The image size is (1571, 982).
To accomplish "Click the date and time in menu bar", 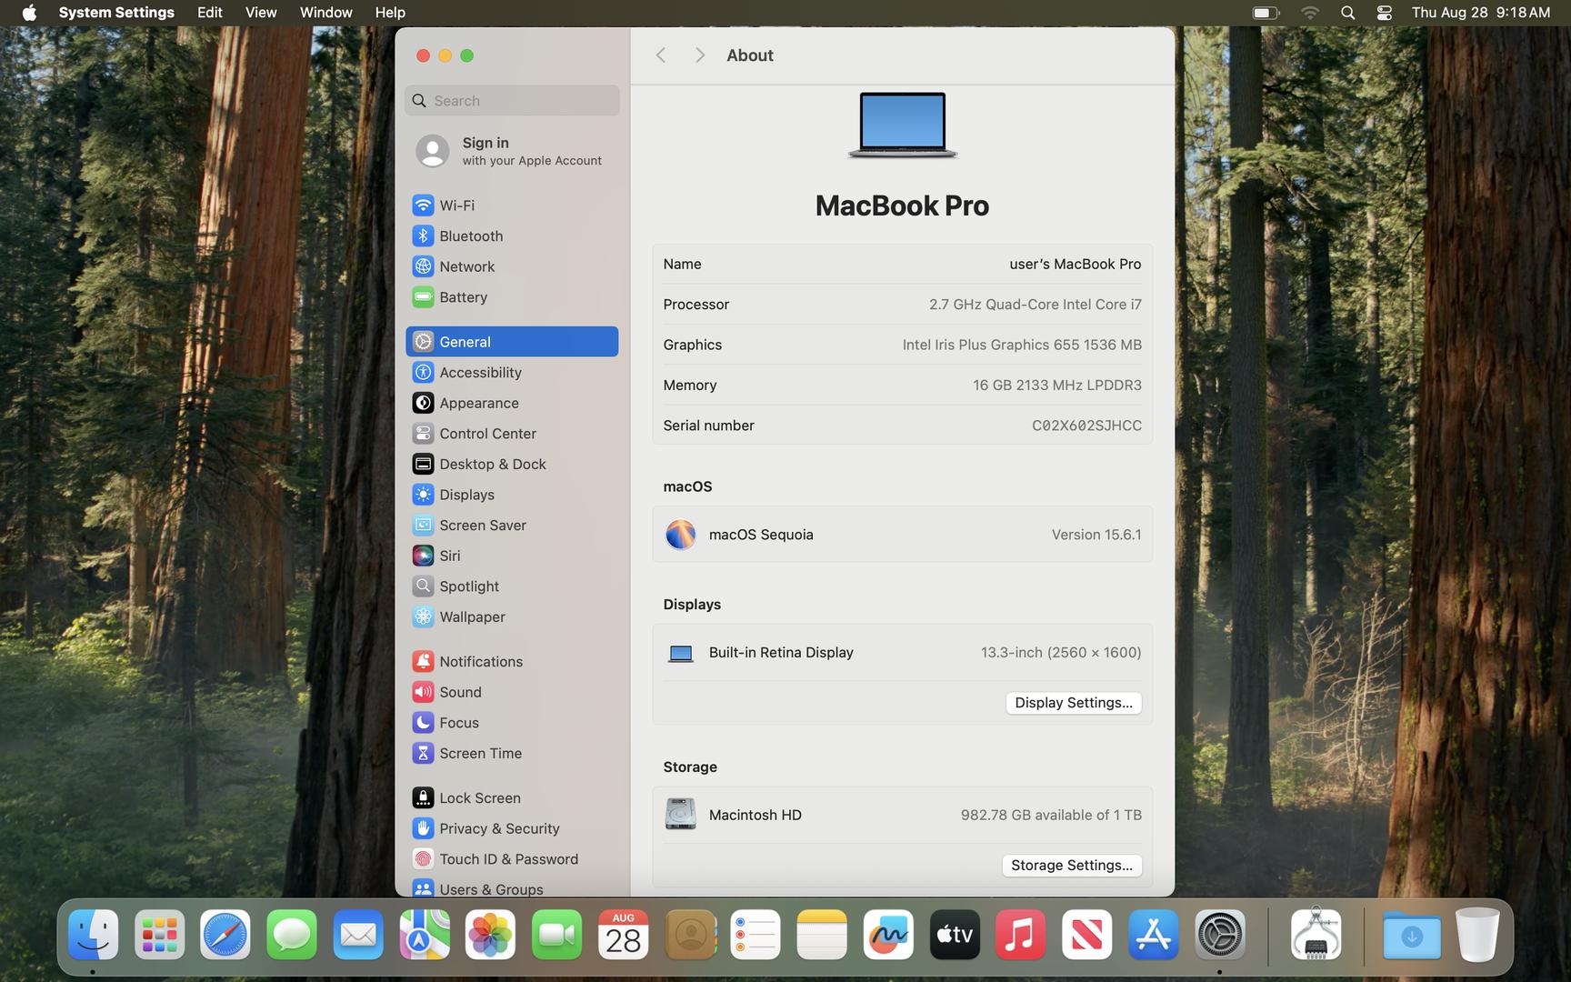I will point(1480,13).
